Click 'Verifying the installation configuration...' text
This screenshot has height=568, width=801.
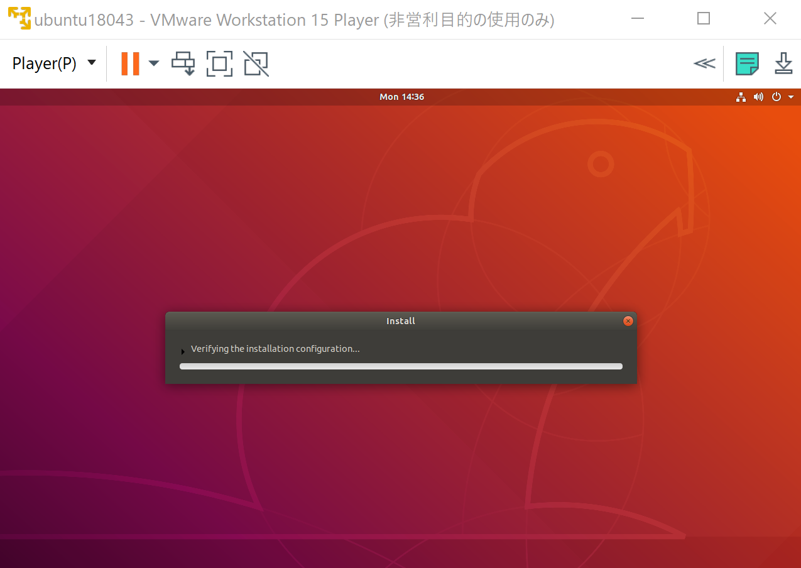(x=275, y=349)
